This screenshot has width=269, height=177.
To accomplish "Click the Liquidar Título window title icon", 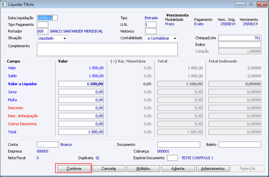I will (x=4, y=4).
